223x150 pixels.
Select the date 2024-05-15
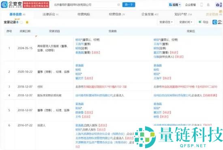point(25,48)
